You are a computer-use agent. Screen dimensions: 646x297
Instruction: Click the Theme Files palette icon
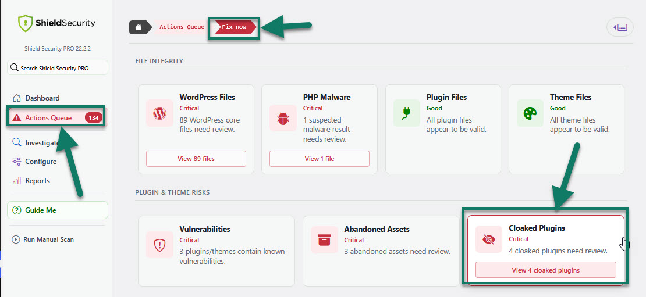(x=530, y=113)
